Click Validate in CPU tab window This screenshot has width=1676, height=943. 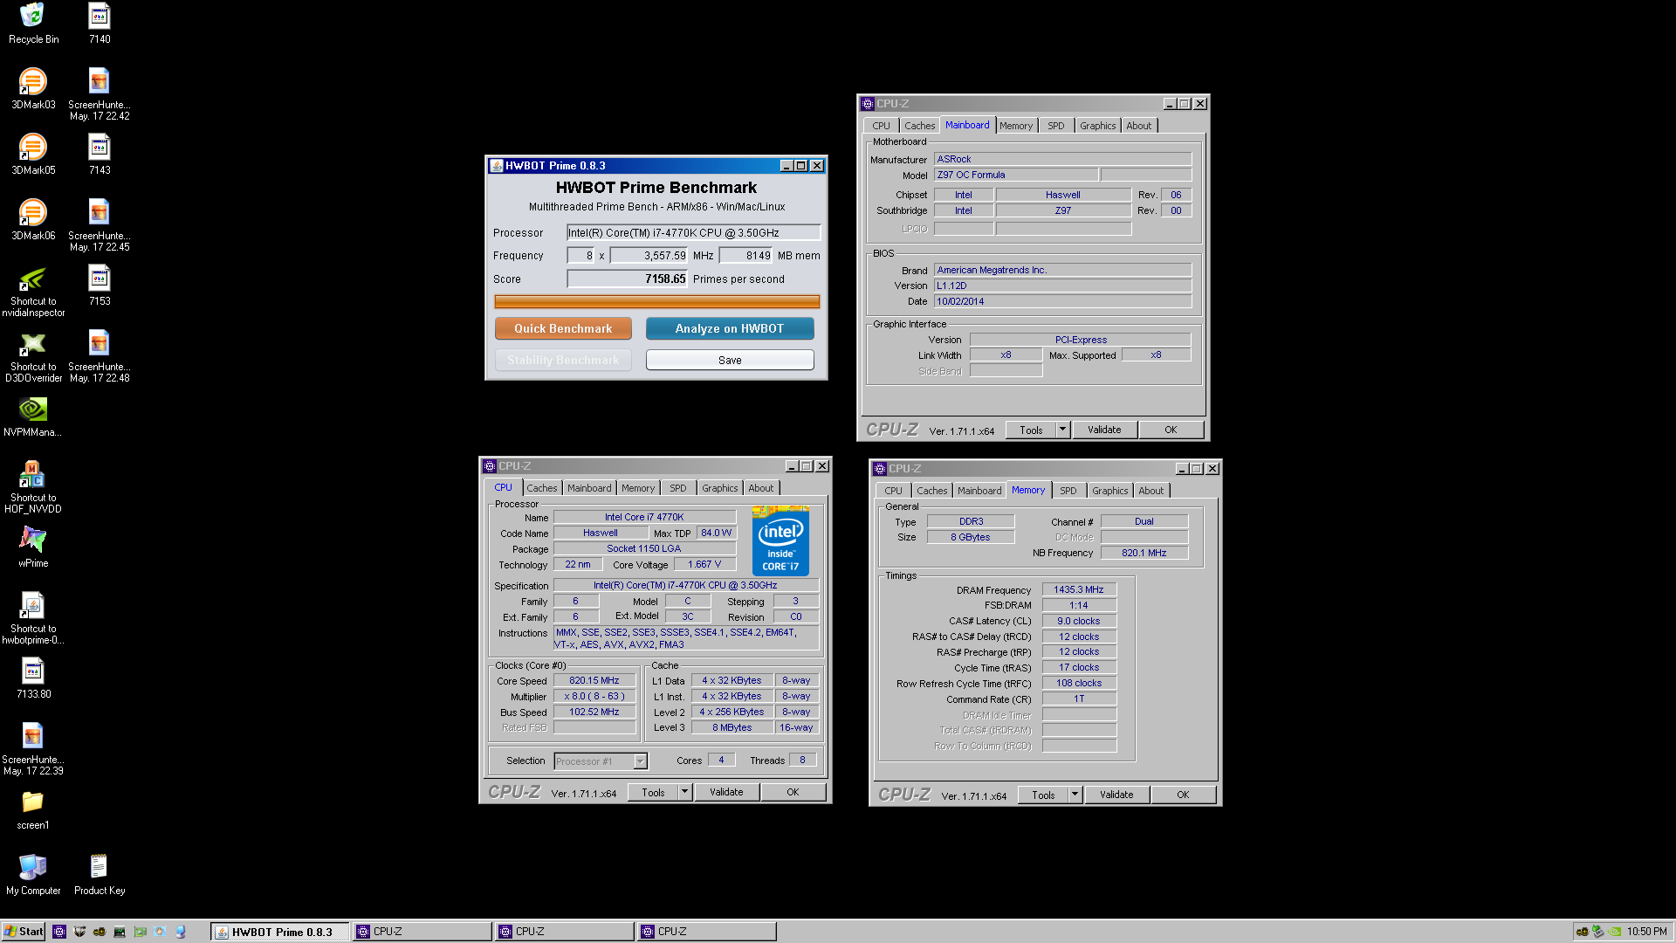click(x=726, y=793)
